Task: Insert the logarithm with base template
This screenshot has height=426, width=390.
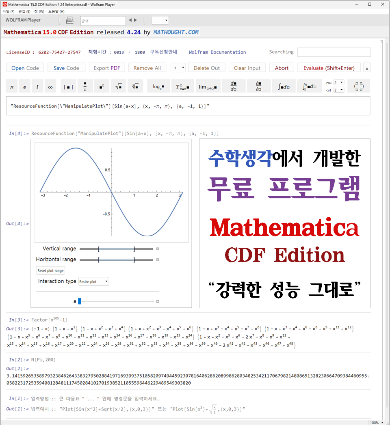Action: tap(158, 86)
